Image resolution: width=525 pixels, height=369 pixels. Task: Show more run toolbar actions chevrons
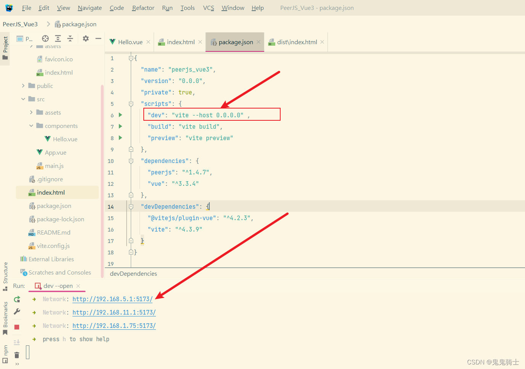(17, 364)
